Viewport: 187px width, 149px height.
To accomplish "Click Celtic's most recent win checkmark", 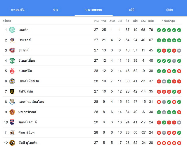I will pos(179,30).
